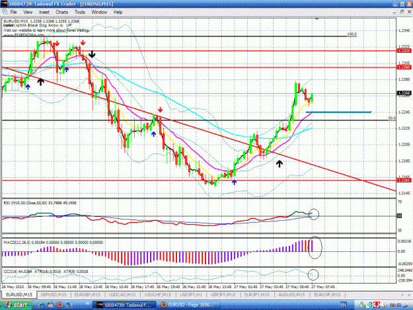
Task: Close the inner EURUSD chart window
Action: [x=409, y=12]
